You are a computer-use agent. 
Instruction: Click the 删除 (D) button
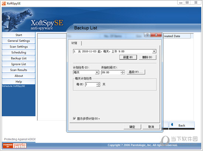pos(147,57)
